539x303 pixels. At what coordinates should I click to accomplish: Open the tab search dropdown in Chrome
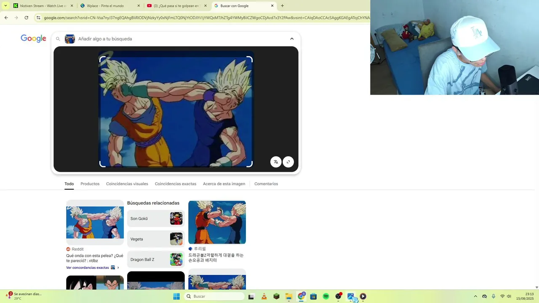point(5,6)
